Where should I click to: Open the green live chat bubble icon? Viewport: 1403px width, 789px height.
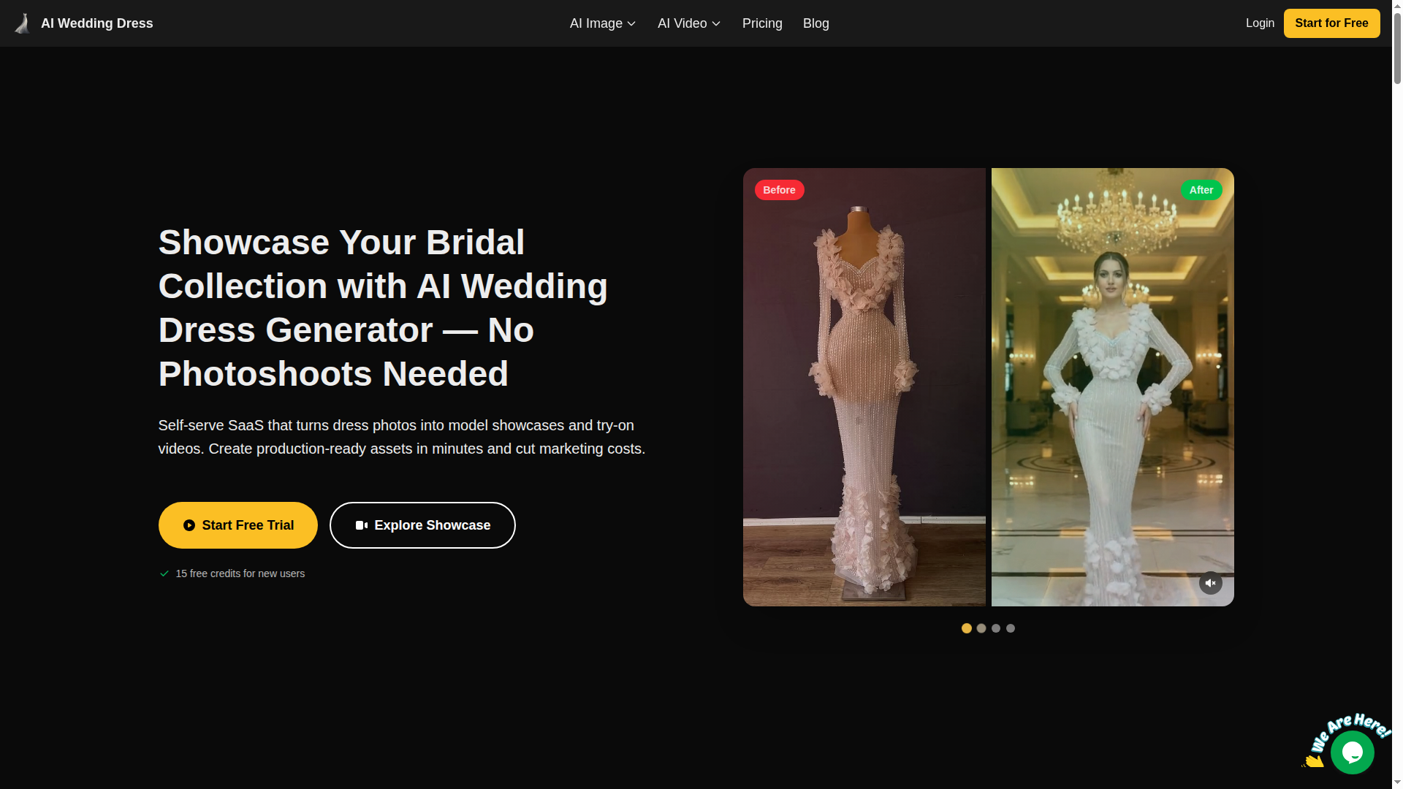(x=1353, y=752)
